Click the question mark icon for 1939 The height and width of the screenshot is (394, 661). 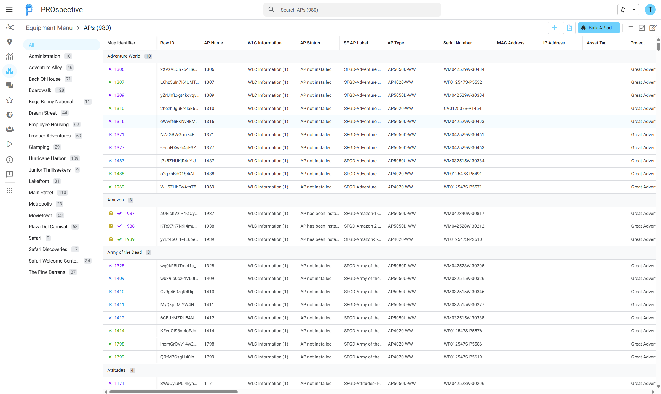111,239
